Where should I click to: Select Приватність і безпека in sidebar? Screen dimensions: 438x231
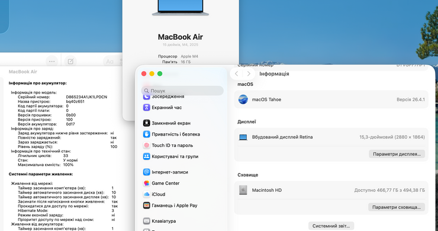pos(176,134)
